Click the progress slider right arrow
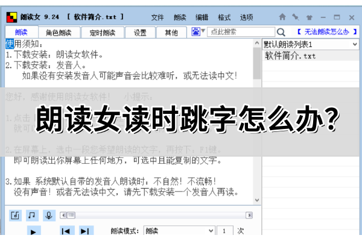The image size is (362, 241). (x=249, y=215)
